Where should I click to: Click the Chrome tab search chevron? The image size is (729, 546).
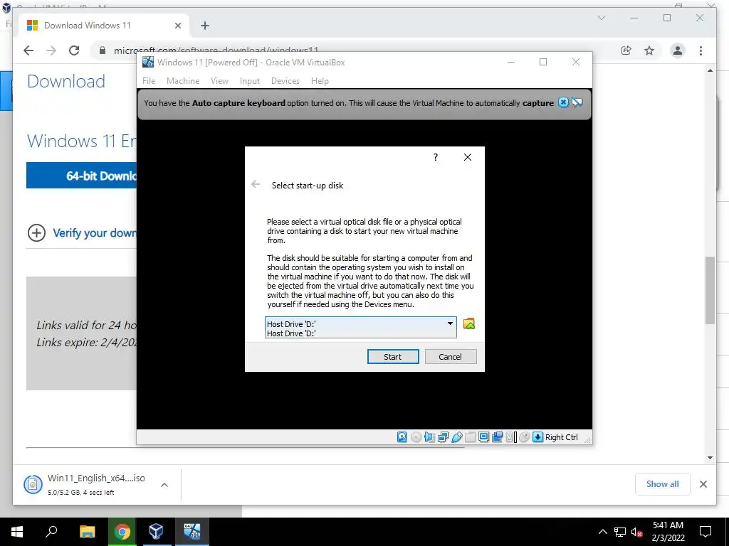601,18
